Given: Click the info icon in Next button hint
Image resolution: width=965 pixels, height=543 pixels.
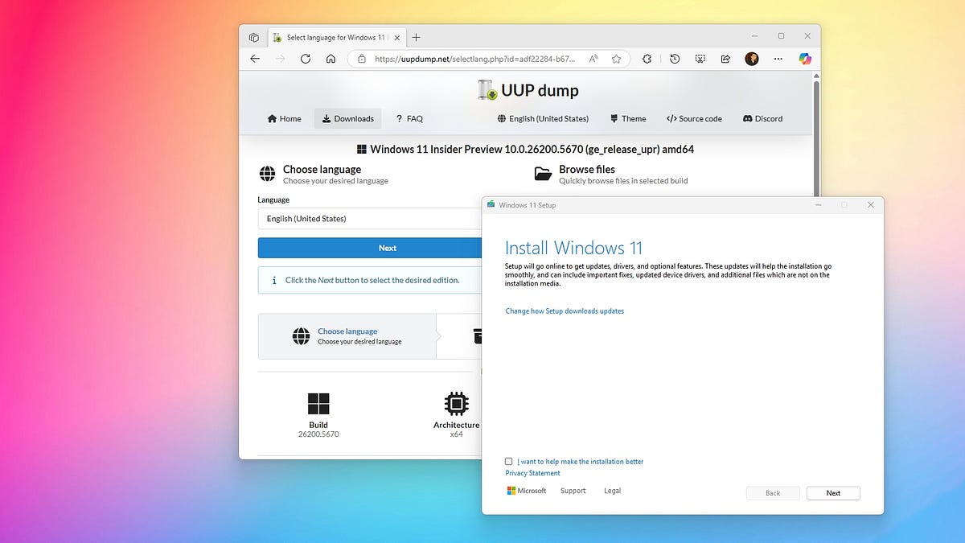Looking at the screenshot, I should 274,281.
